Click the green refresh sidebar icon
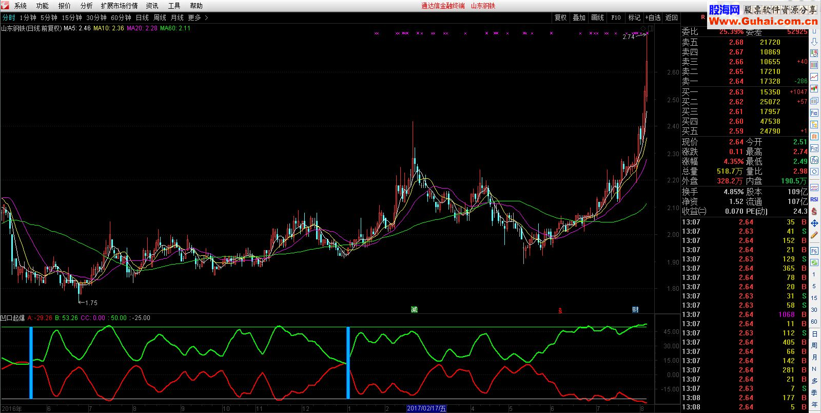 [x=814, y=262]
